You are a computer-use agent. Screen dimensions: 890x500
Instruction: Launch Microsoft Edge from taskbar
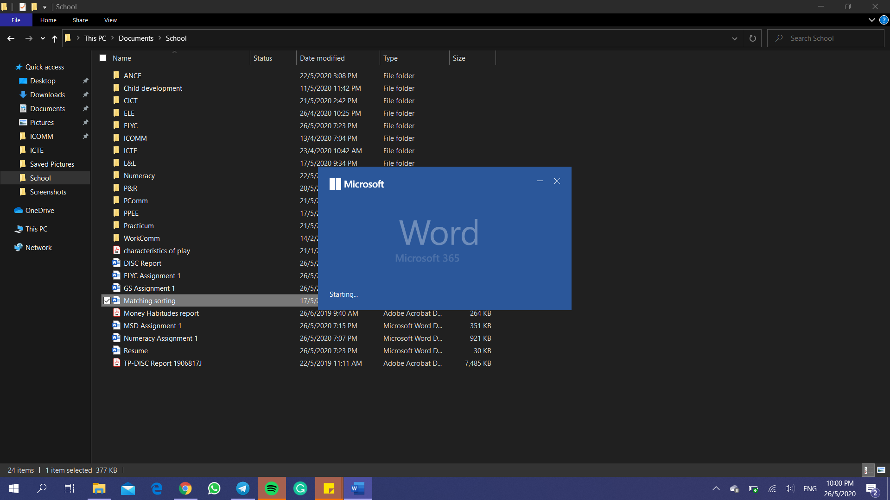157,488
